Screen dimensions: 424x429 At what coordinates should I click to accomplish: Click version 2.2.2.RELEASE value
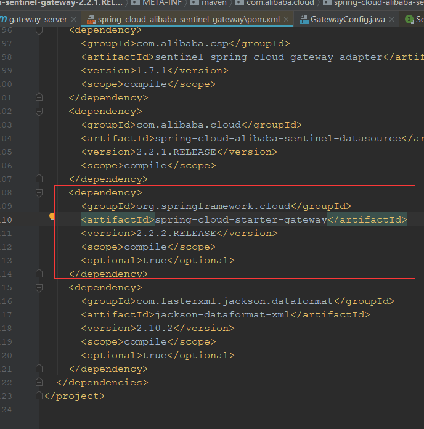(x=176, y=233)
